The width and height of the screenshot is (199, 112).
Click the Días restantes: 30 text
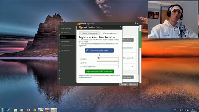click(128, 58)
